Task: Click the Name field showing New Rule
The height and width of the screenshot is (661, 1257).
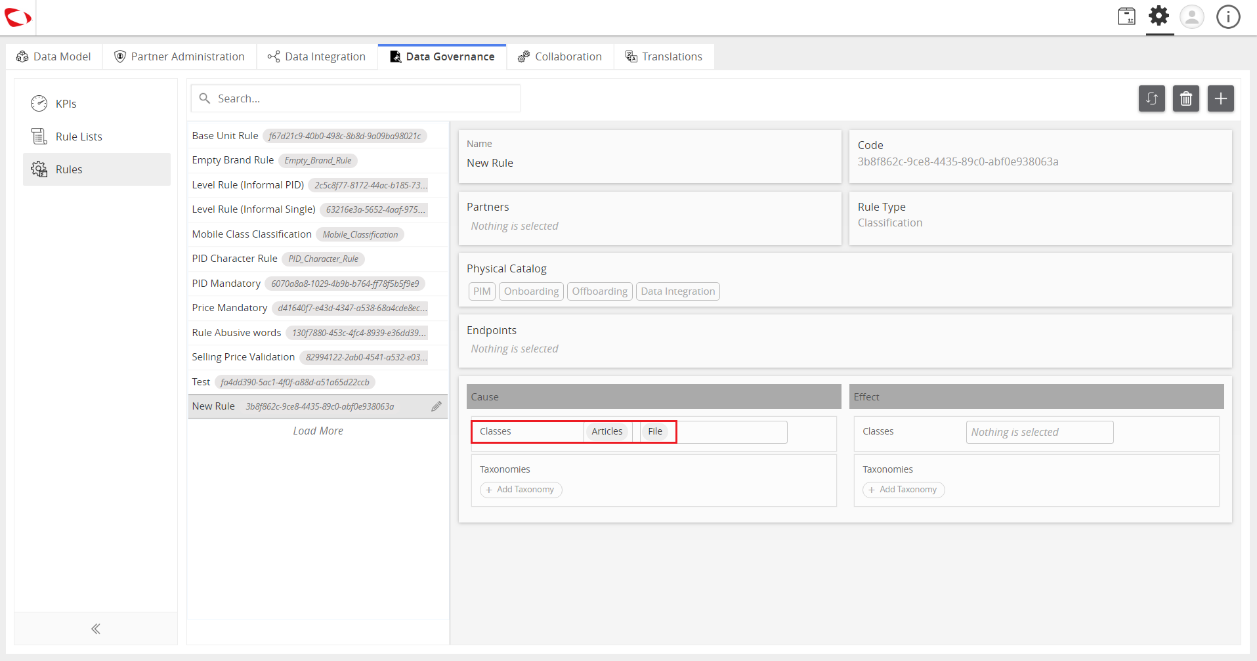Action: [x=650, y=156]
